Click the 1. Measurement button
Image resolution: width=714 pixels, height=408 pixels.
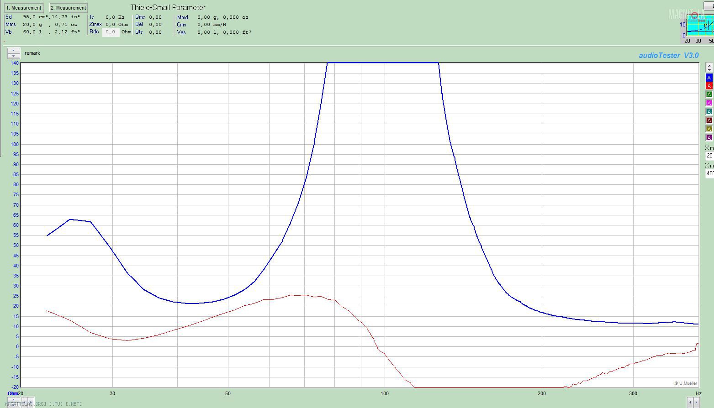click(x=24, y=8)
